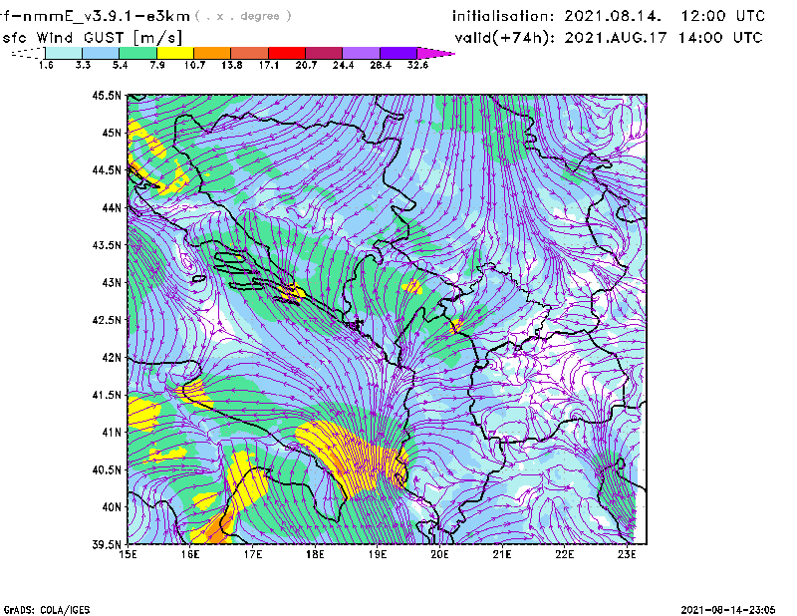Click the 41.5N latitude label
The height and width of the screenshot is (616, 797).
(x=107, y=395)
